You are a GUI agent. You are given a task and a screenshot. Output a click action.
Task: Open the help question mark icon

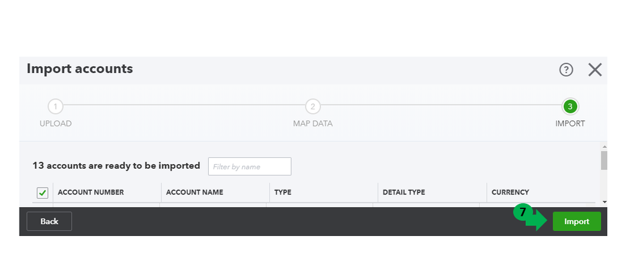click(x=566, y=70)
